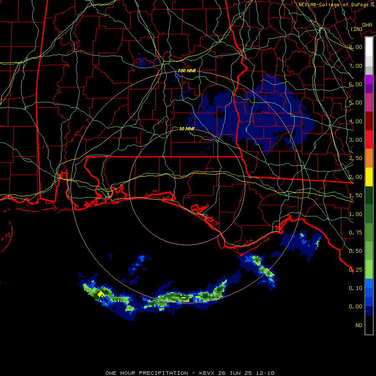376x376 pixels.
Task: Select the orange swatch in legend
Action: pos(369,158)
